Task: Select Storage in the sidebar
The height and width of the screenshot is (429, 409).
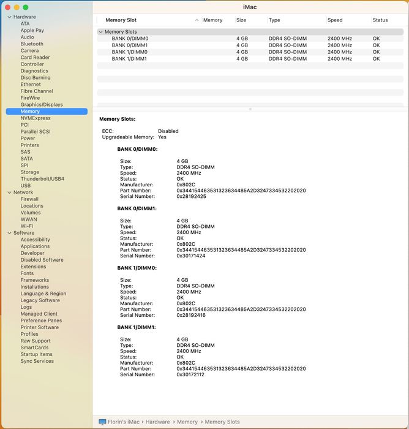Action: click(x=30, y=172)
